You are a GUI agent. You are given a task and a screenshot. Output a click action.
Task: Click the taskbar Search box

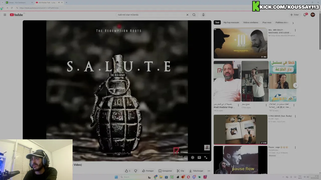tap(133, 177)
